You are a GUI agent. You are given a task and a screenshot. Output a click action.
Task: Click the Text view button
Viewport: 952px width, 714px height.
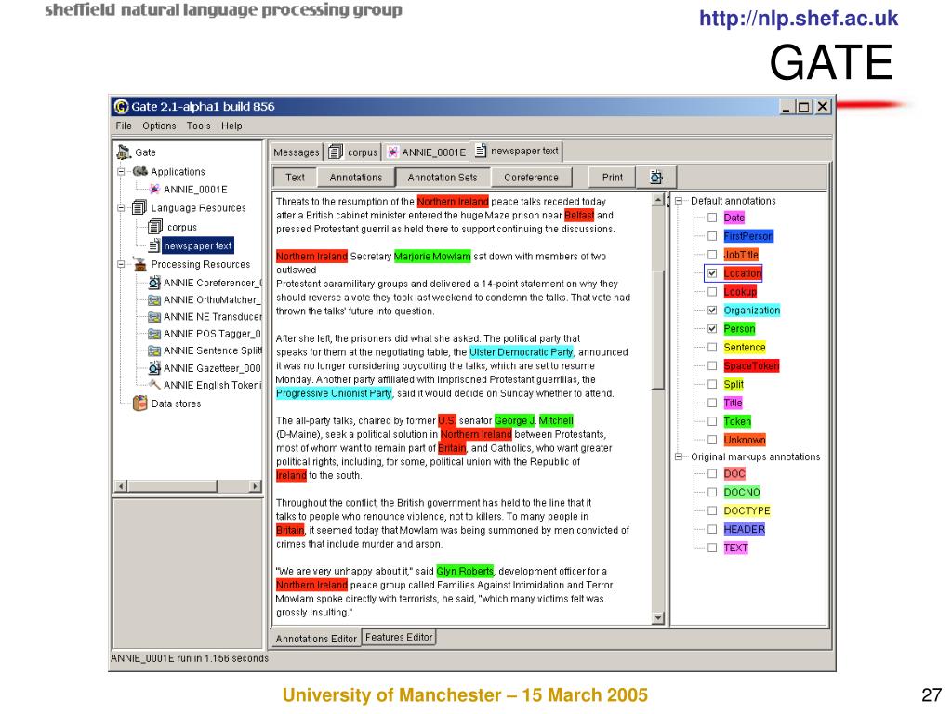click(295, 178)
